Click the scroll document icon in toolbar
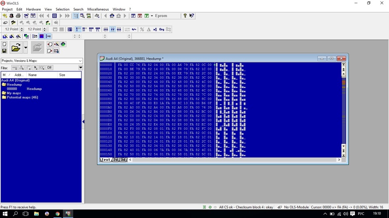Screen dimensions: 389x218 (x=89, y=16)
